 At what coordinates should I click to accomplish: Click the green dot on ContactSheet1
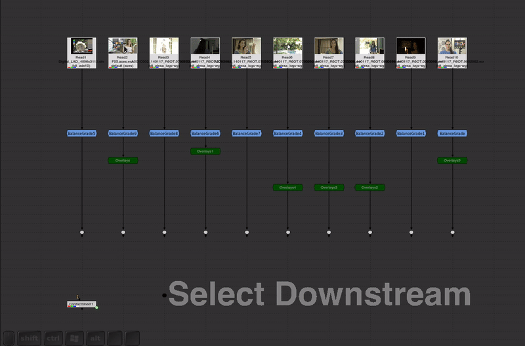point(96,307)
